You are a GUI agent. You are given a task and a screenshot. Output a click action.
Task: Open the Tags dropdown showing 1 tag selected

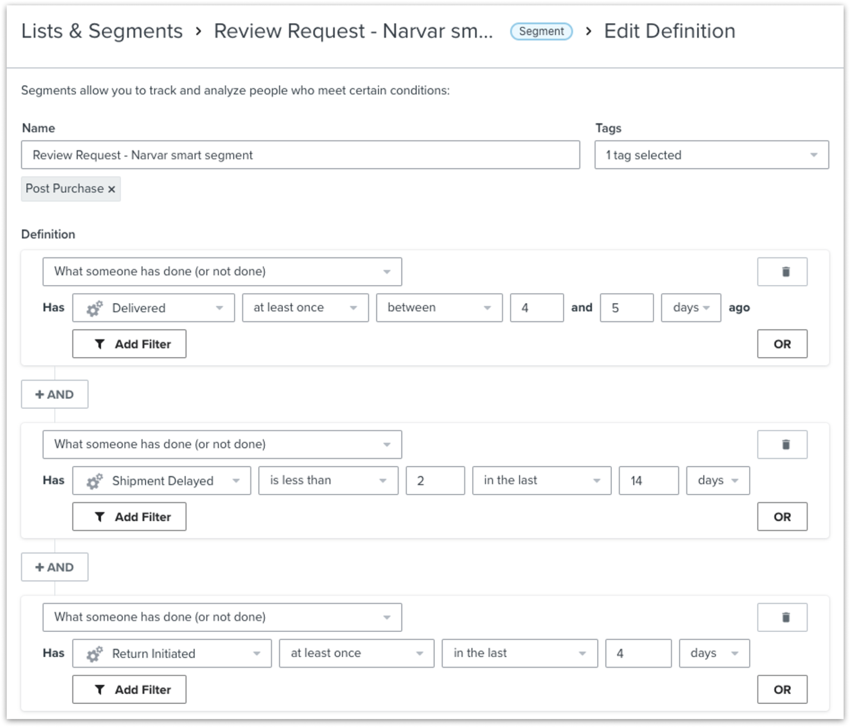tap(711, 155)
